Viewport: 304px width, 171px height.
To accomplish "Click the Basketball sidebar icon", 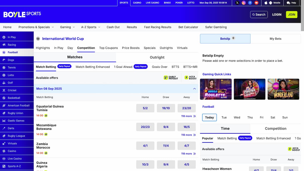I will coord(4,98).
